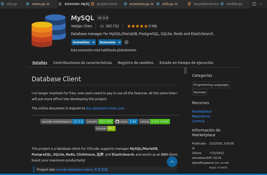The image size is (267, 175).
Task: Click the Repositorio link
Action: (x=201, y=116)
